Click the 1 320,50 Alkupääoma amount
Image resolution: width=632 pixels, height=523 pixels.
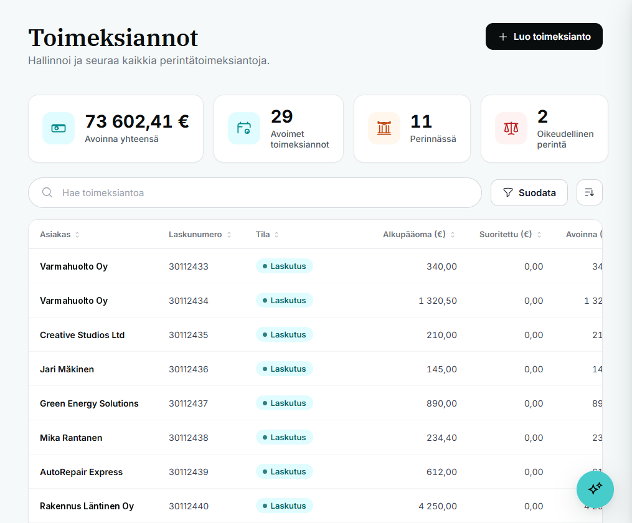[x=438, y=301]
